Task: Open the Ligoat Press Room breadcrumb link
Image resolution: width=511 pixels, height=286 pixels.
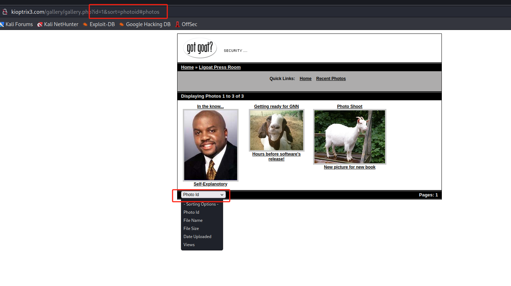Action: pyautogui.click(x=220, y=67)
